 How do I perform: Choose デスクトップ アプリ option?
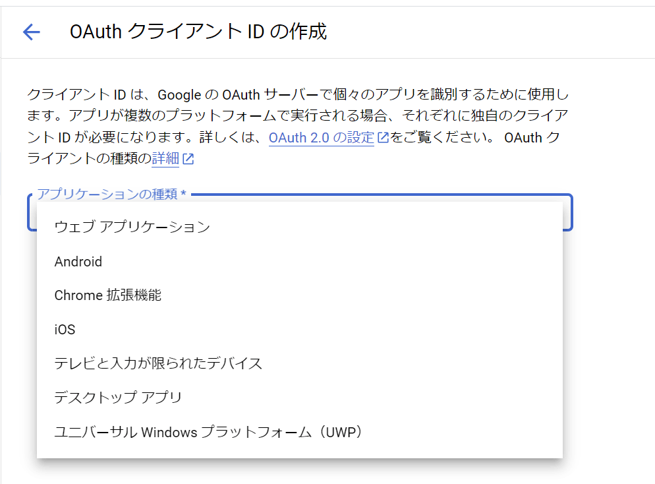pyautogui.click(x=300, y=397)
